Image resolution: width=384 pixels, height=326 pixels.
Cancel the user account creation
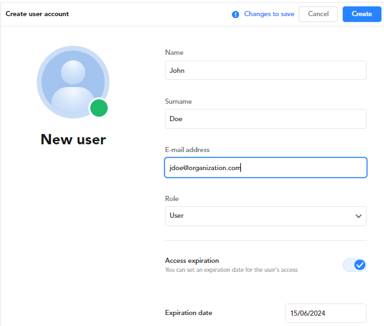[x=318, y=14]
